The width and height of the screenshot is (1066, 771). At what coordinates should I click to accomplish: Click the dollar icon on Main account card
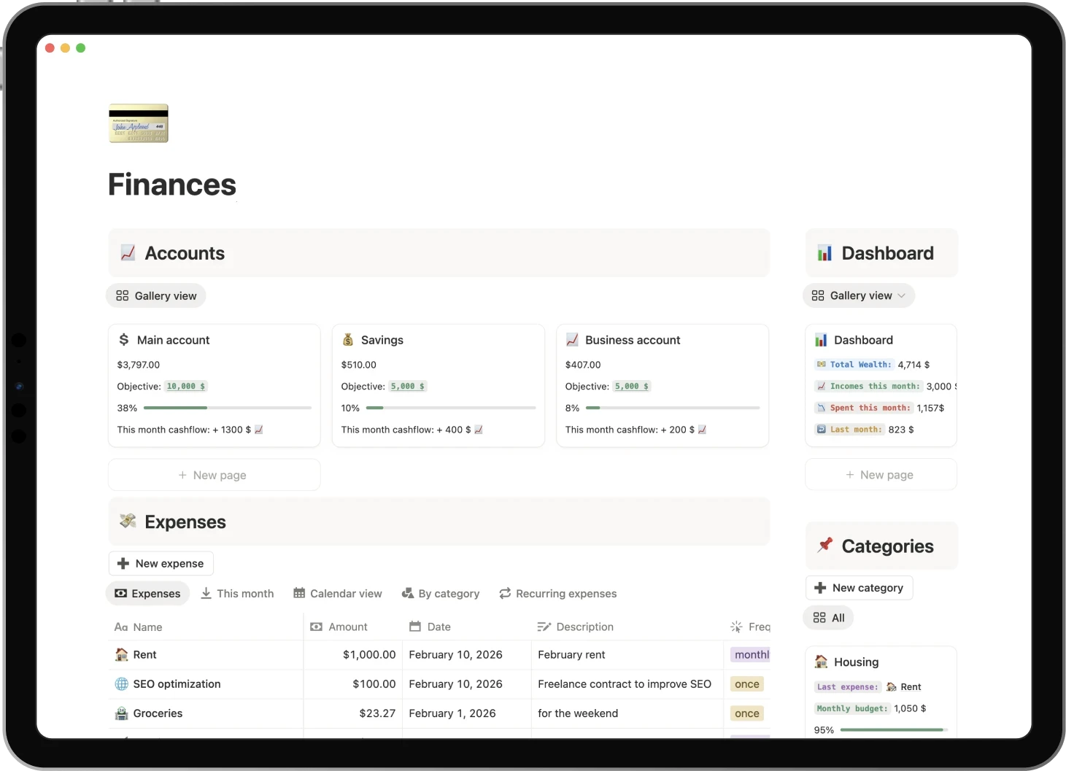(124, 339)
